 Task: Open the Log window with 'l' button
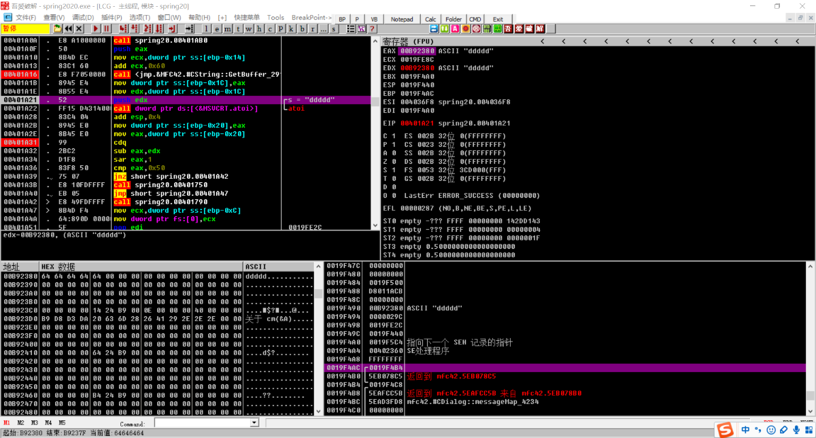coord(206,29)
